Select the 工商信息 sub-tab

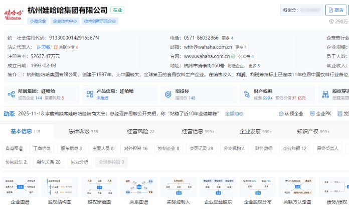click(x=42, y=148)
